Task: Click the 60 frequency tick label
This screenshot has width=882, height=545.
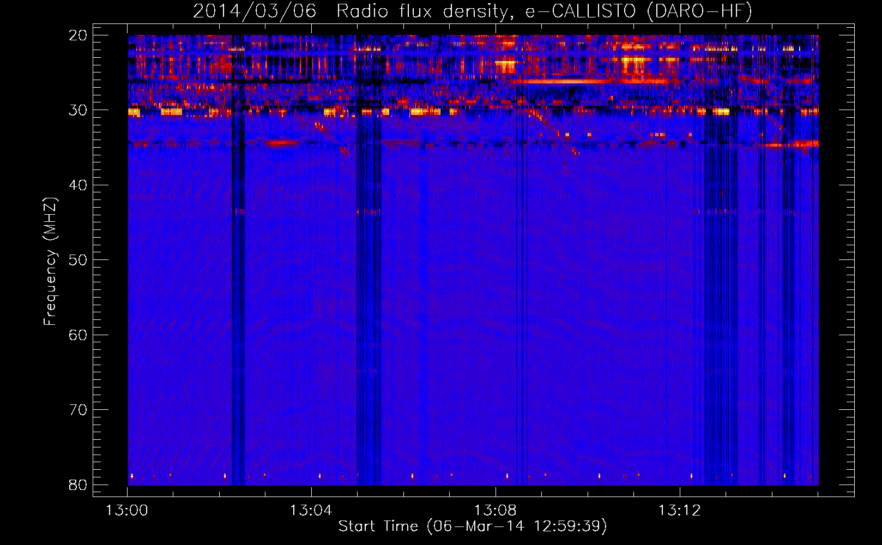Action: pos(78,335)
